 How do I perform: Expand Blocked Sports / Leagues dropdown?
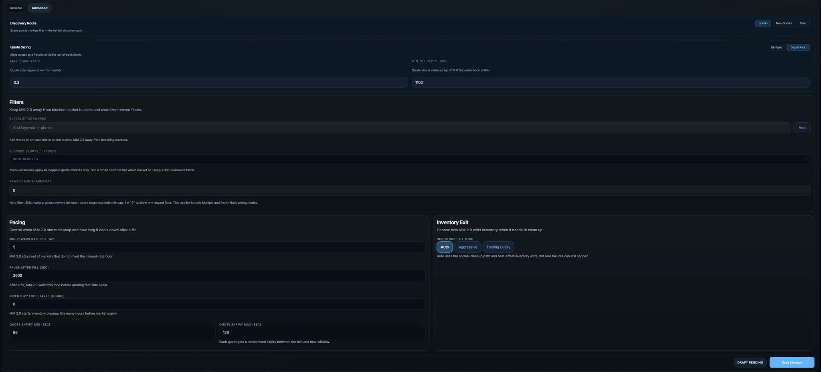point(409,159)
